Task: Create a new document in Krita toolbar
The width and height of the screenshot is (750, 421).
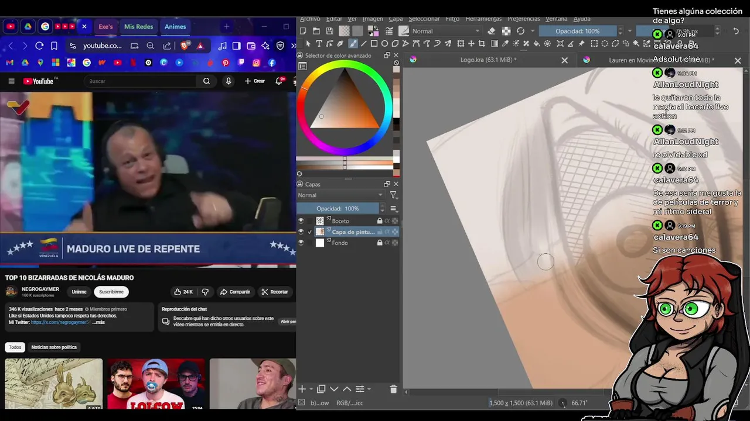Action: (303, 31)
